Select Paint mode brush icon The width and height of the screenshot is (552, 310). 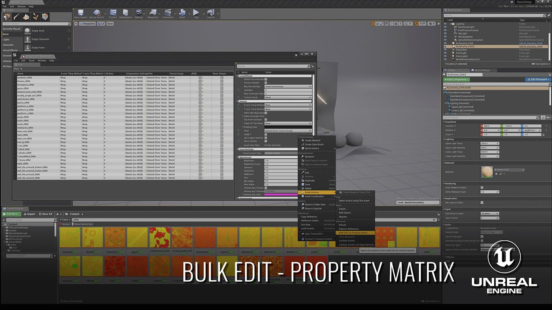point(17,17)
